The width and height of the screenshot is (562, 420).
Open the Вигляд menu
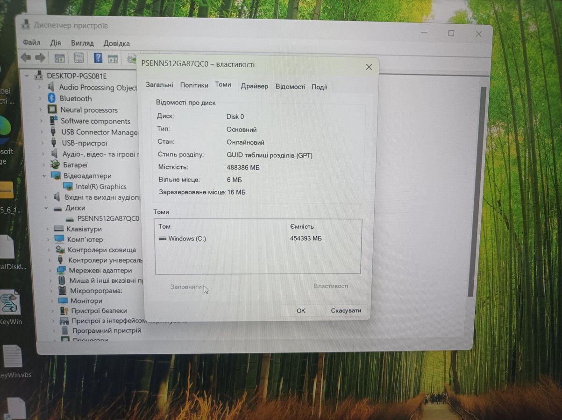click(82, 43)
